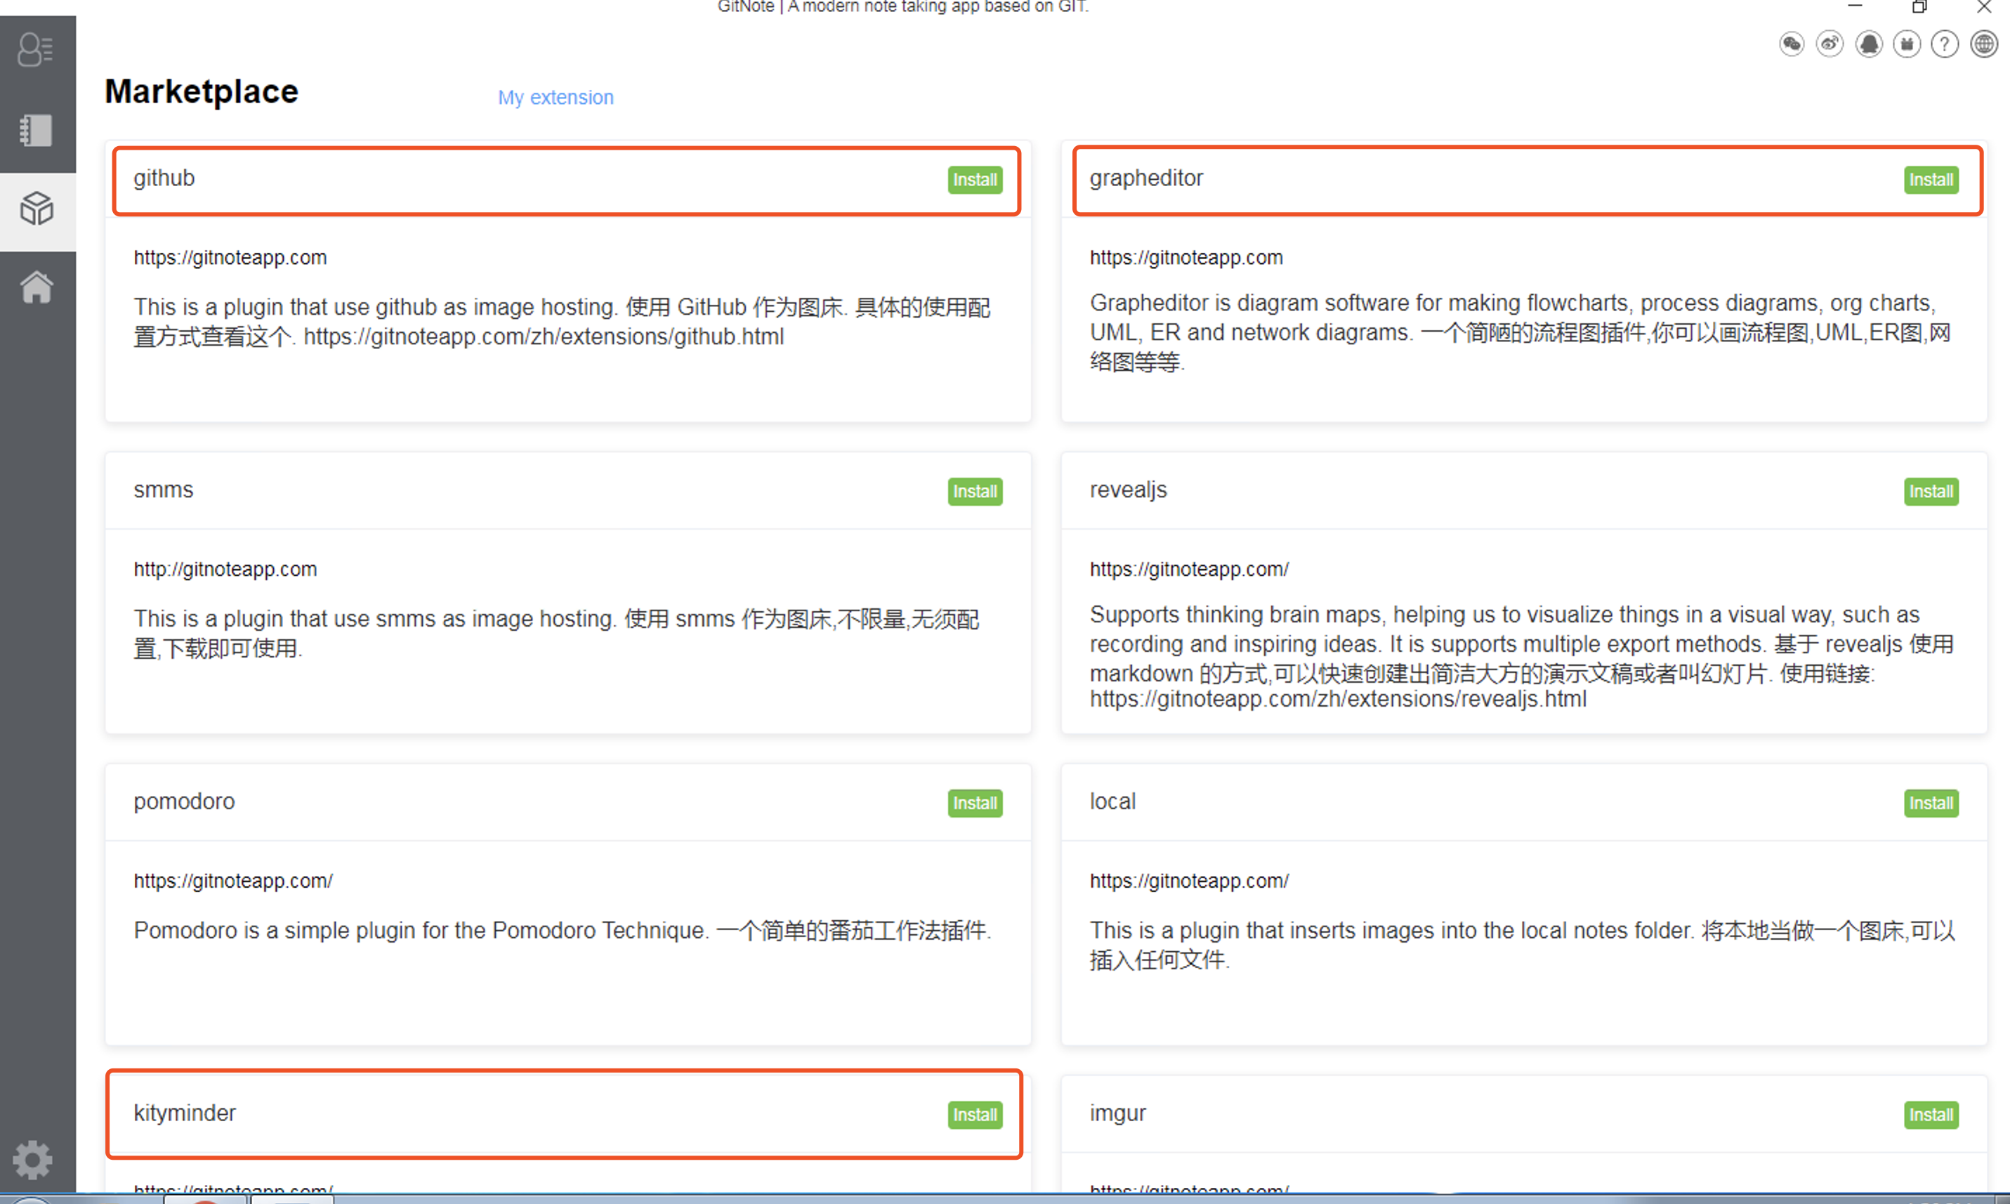Install the grapheditor extension
The image size is (2010, 1204).
coord(1930,180)
